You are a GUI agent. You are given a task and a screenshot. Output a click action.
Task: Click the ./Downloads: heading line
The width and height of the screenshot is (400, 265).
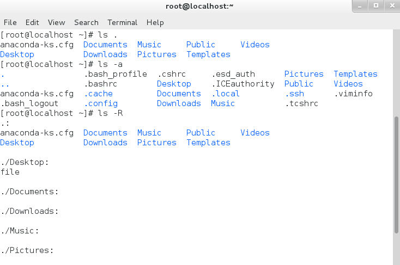29,211
